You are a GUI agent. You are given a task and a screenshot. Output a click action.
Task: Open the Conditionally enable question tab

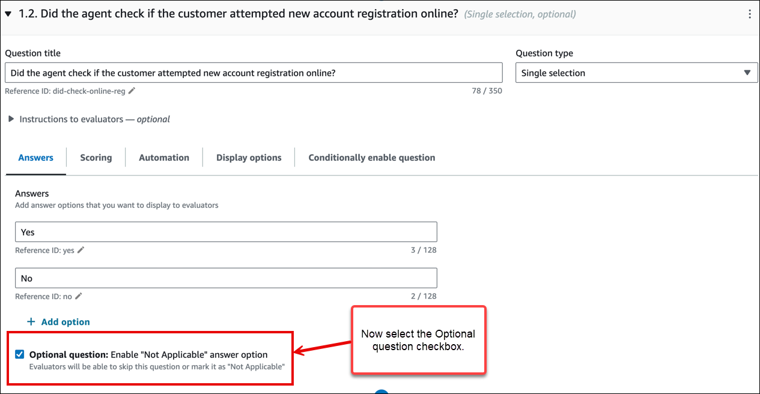[371, 157]
